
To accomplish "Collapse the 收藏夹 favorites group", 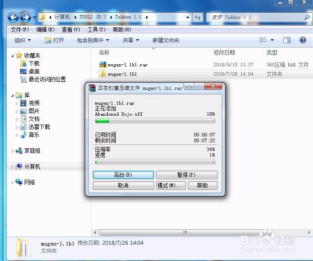I will [12, 56].
